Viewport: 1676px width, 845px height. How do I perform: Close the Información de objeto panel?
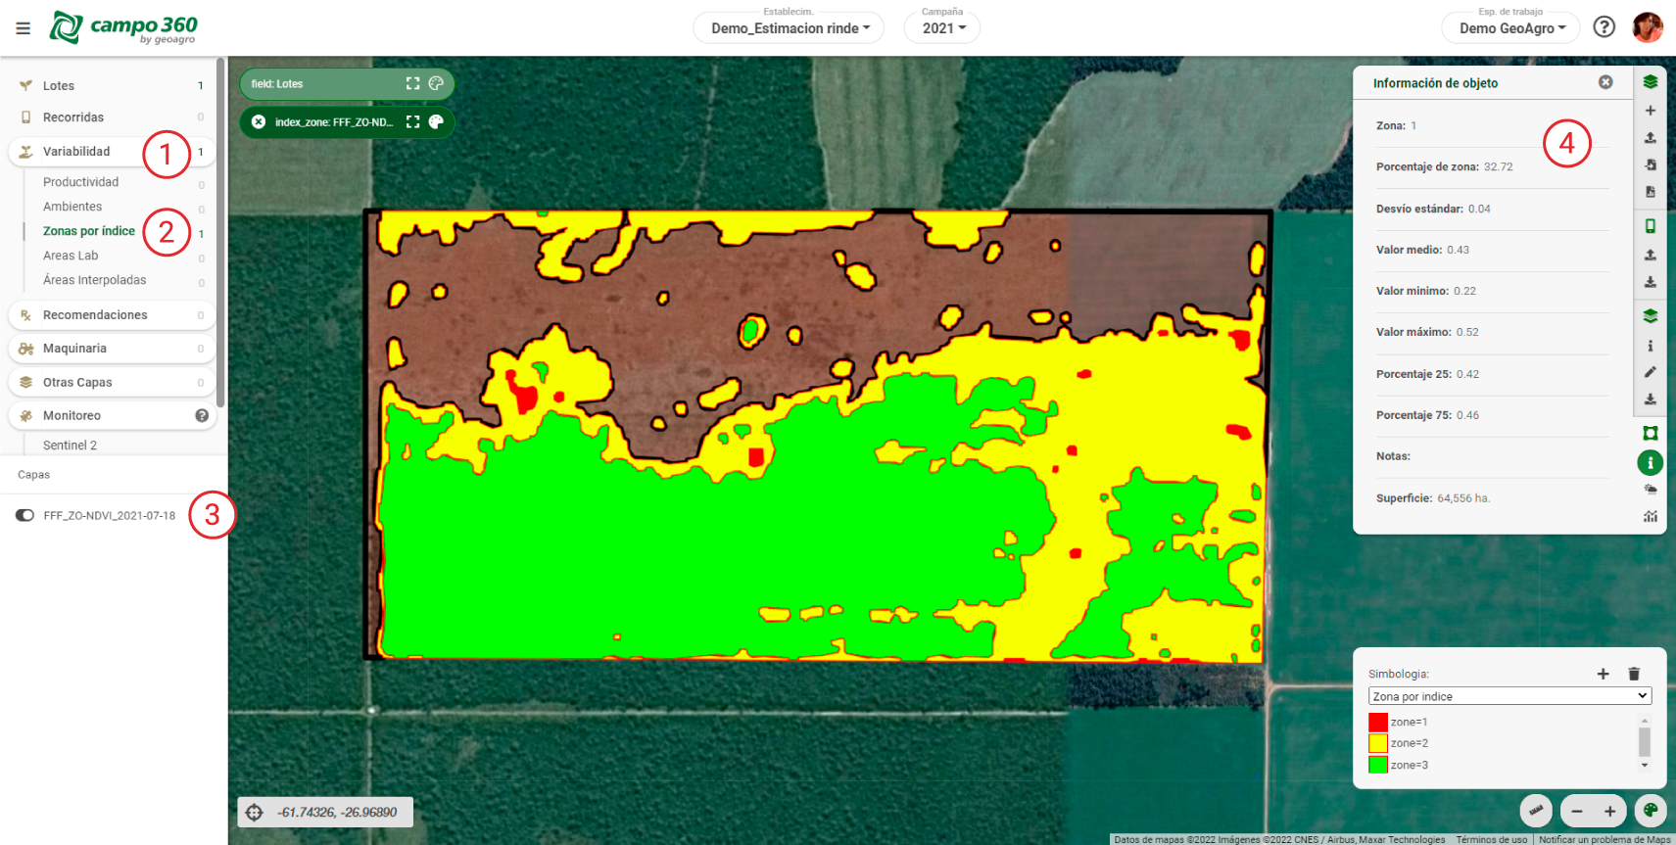pyautogui.click(x=1605, y=82)
